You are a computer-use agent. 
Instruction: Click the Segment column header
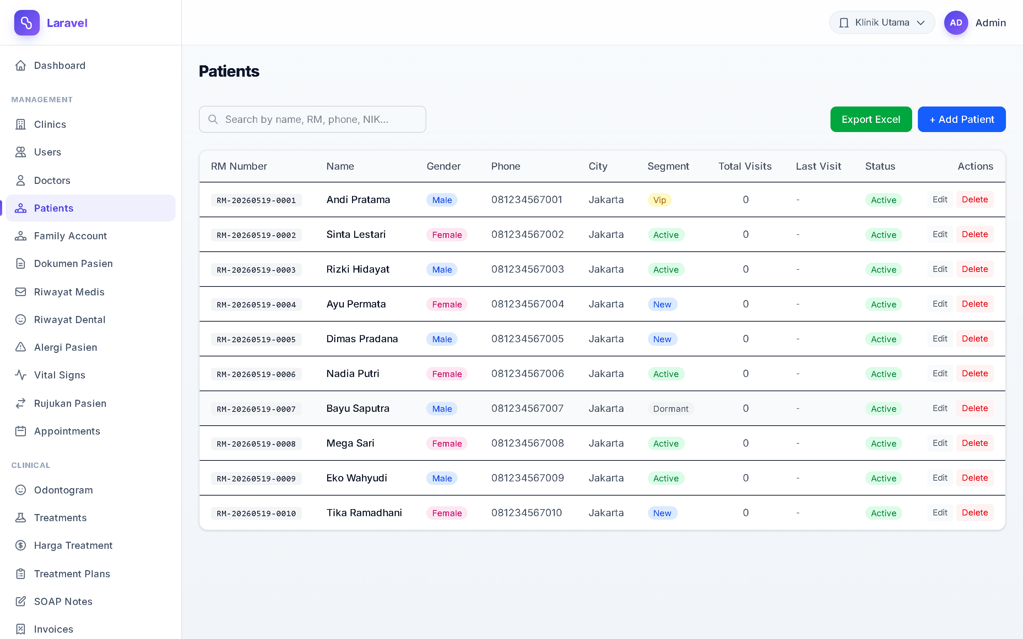(668, 166)
